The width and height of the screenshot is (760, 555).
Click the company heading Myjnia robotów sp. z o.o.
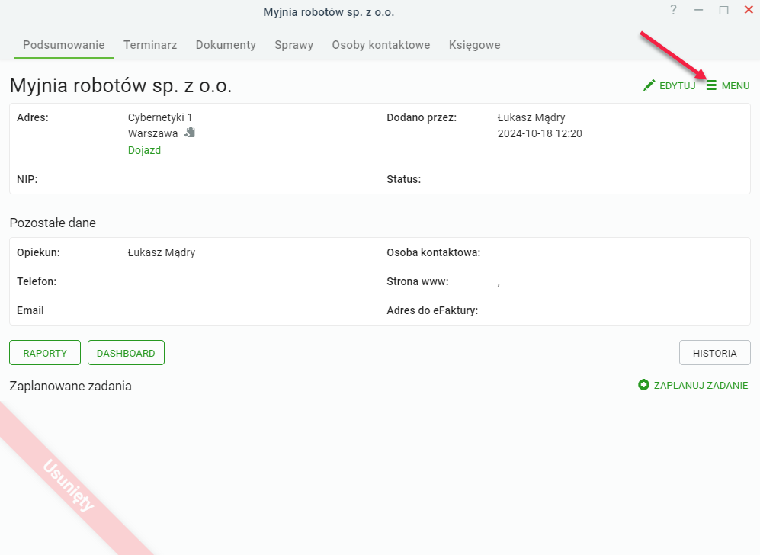(120, 85)
